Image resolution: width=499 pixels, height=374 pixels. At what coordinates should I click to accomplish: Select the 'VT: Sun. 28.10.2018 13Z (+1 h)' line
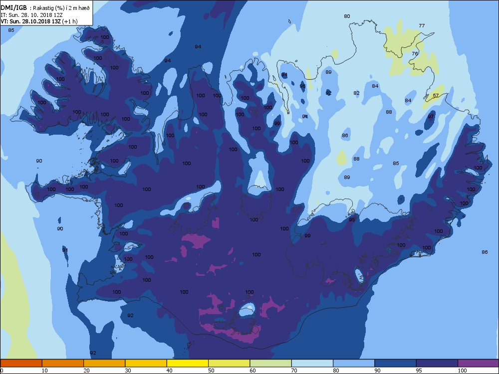(x=39, y=21)
